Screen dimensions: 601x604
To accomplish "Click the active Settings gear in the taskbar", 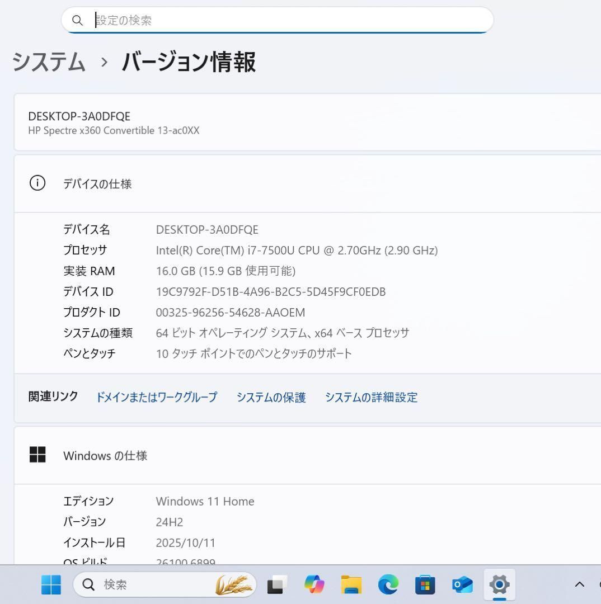I will point(499,584).
